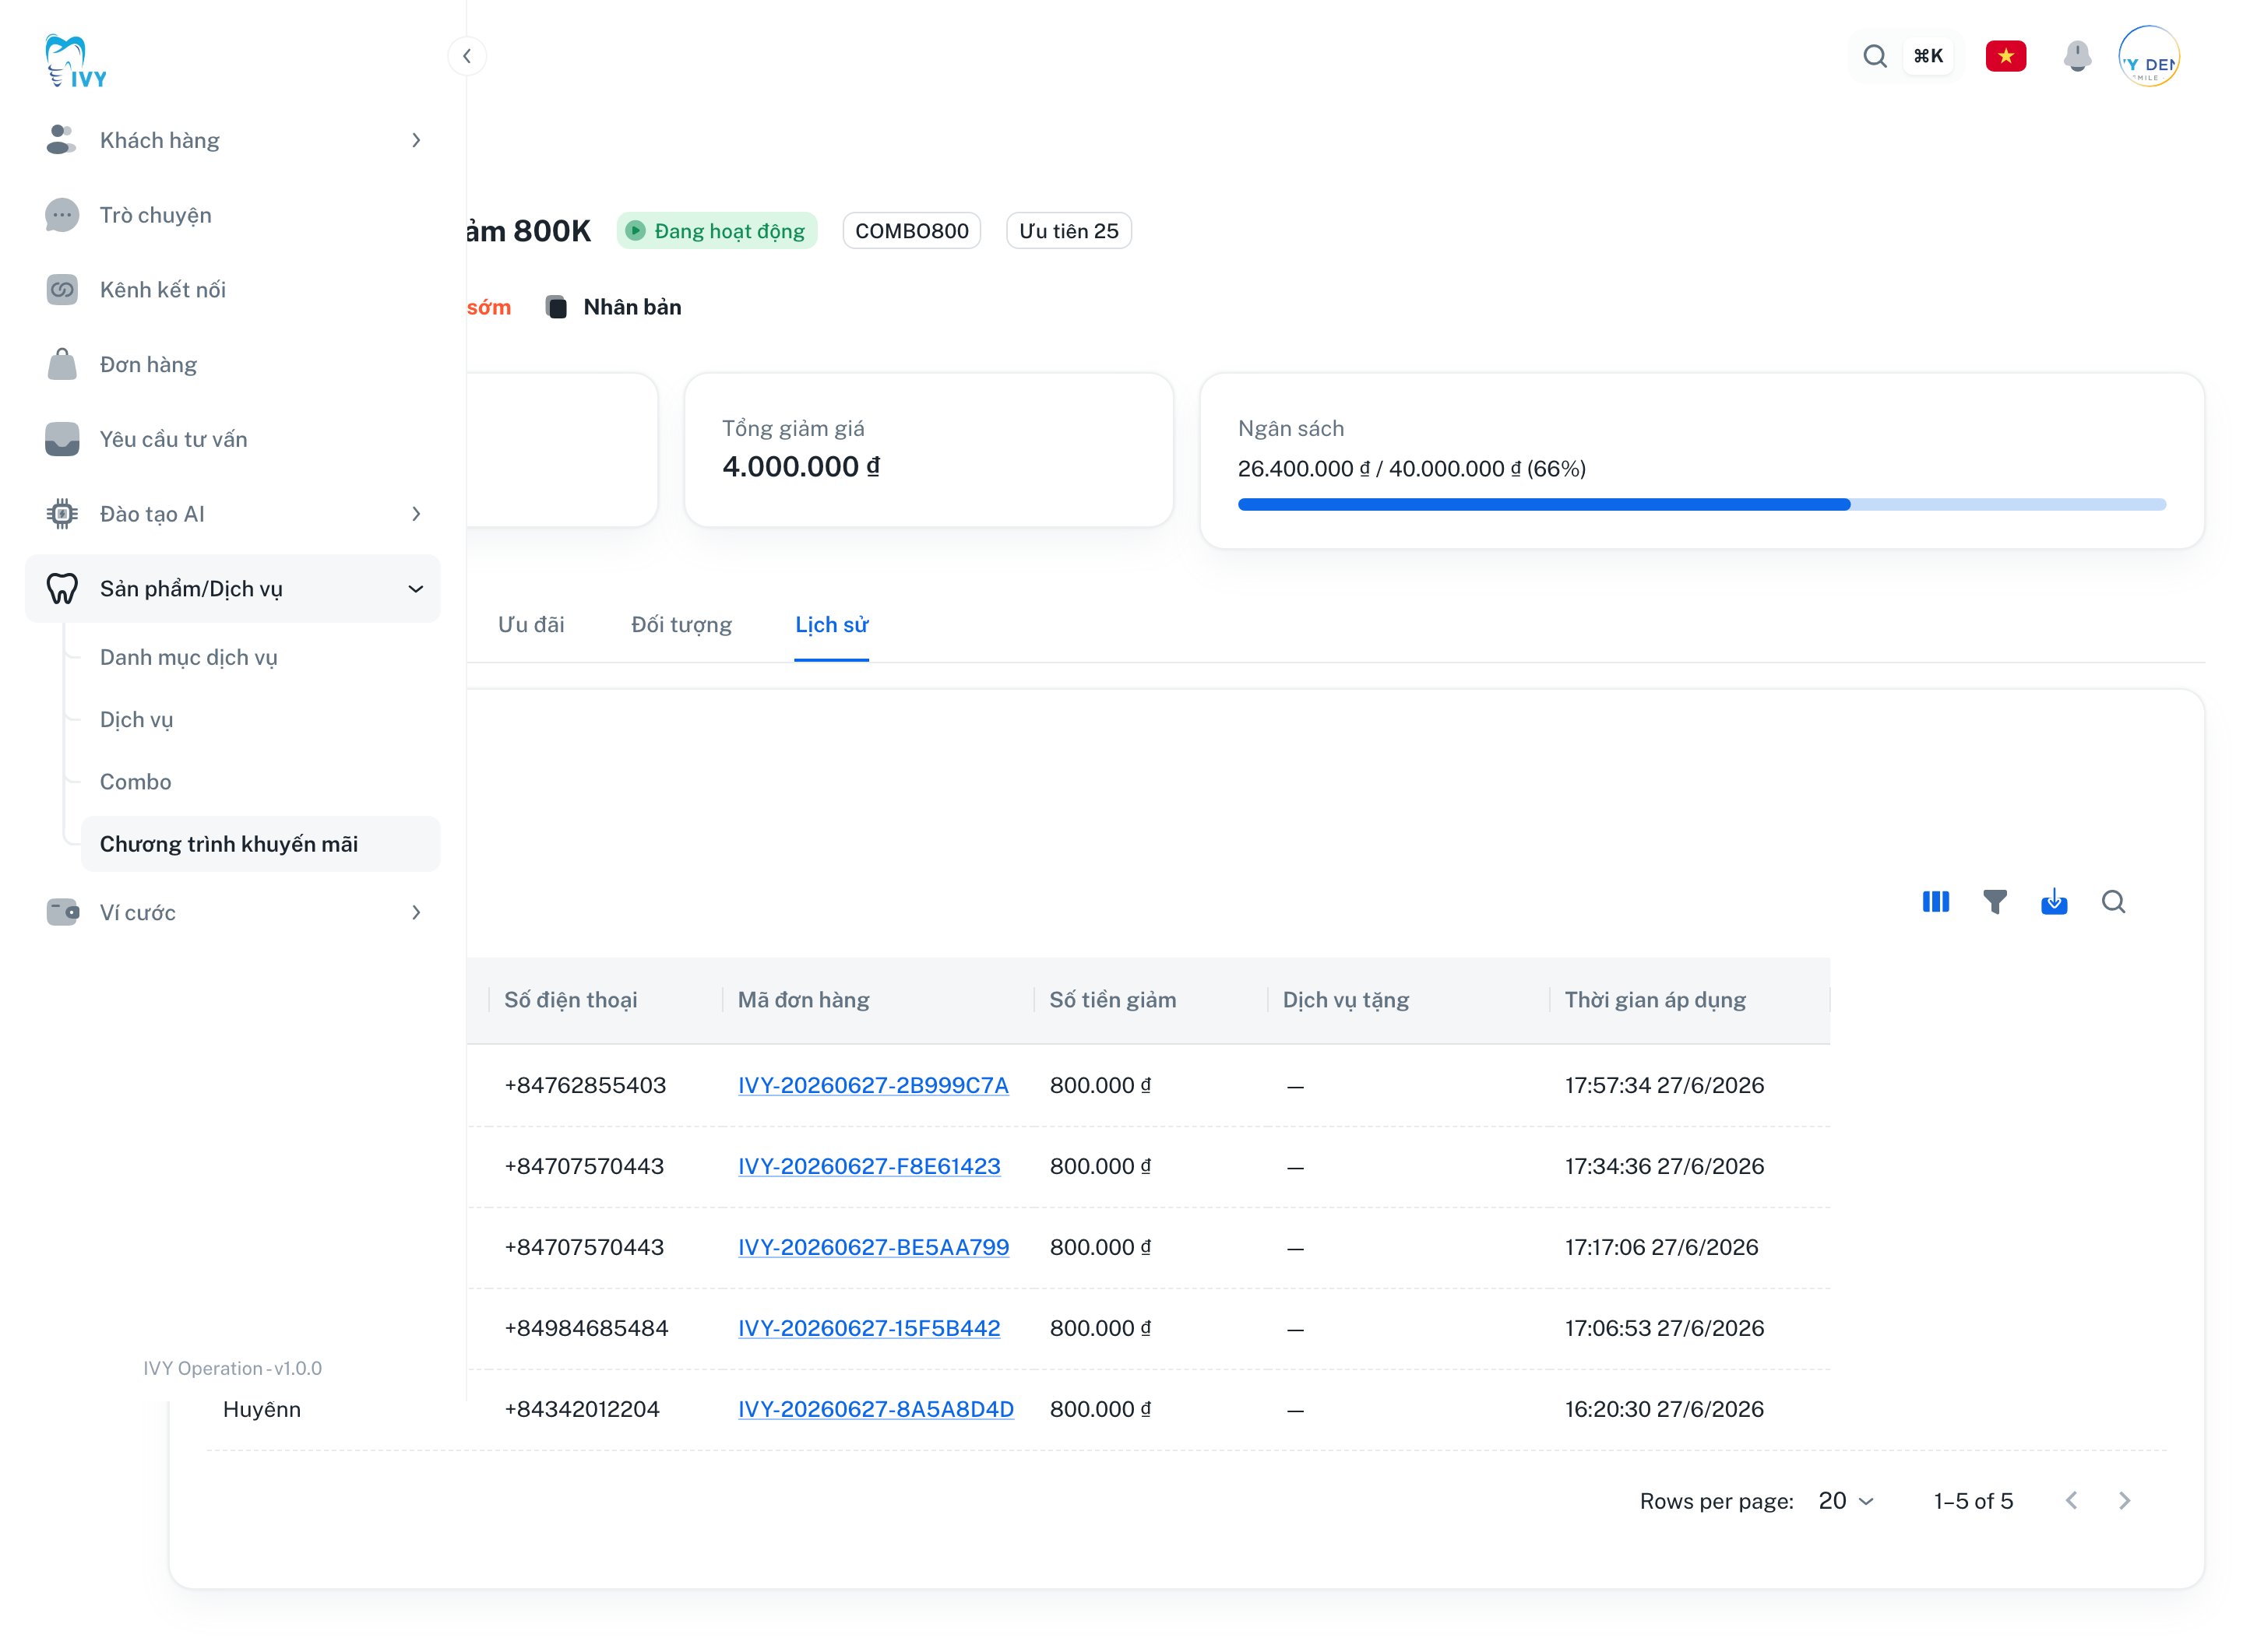Click the Nhân bản duplicate icon
This screenshot has width=2243, height=1652.
[x=555, y=307]
